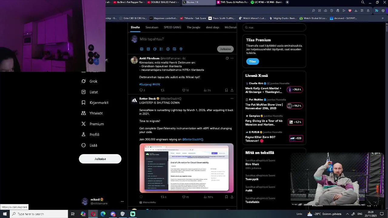Share the Better Stack post

232,197
